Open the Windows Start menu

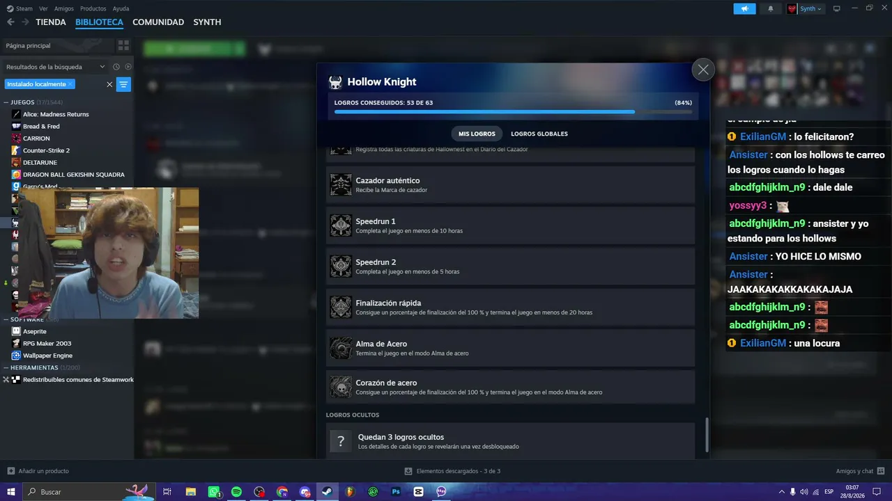10,492
